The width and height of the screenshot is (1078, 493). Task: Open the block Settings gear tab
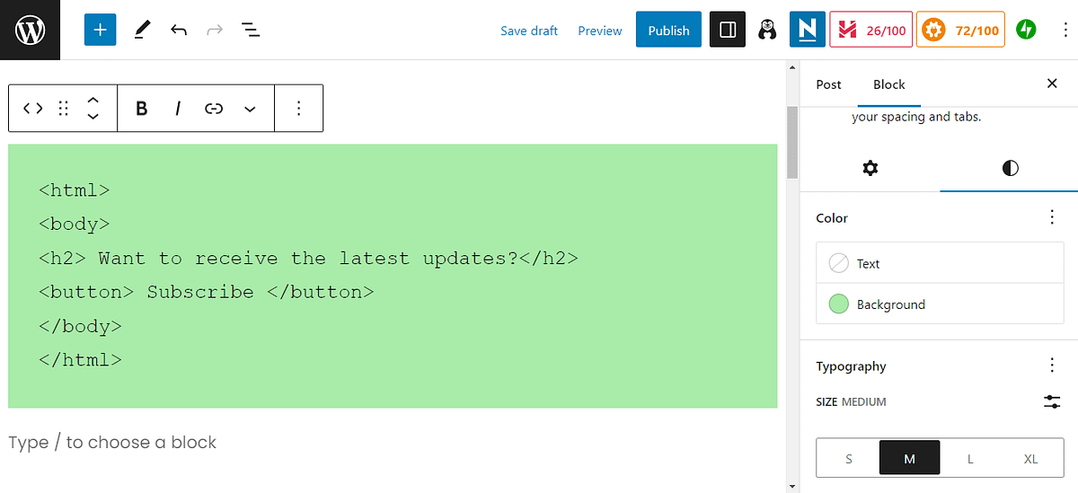870,168
